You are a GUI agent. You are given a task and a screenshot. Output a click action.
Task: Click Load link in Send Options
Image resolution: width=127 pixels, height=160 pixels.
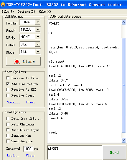point(13,155)
